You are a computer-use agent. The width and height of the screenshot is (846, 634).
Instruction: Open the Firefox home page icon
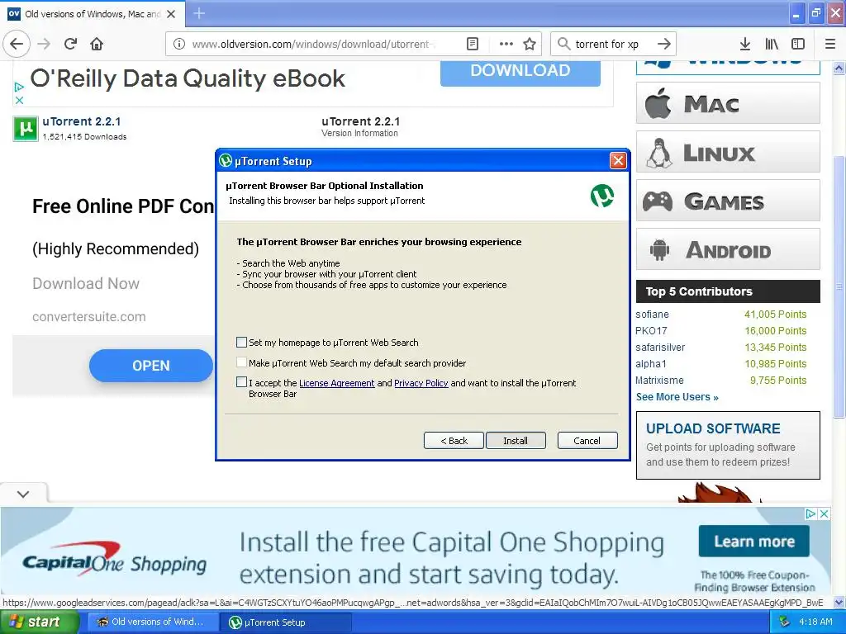point(97,44)
